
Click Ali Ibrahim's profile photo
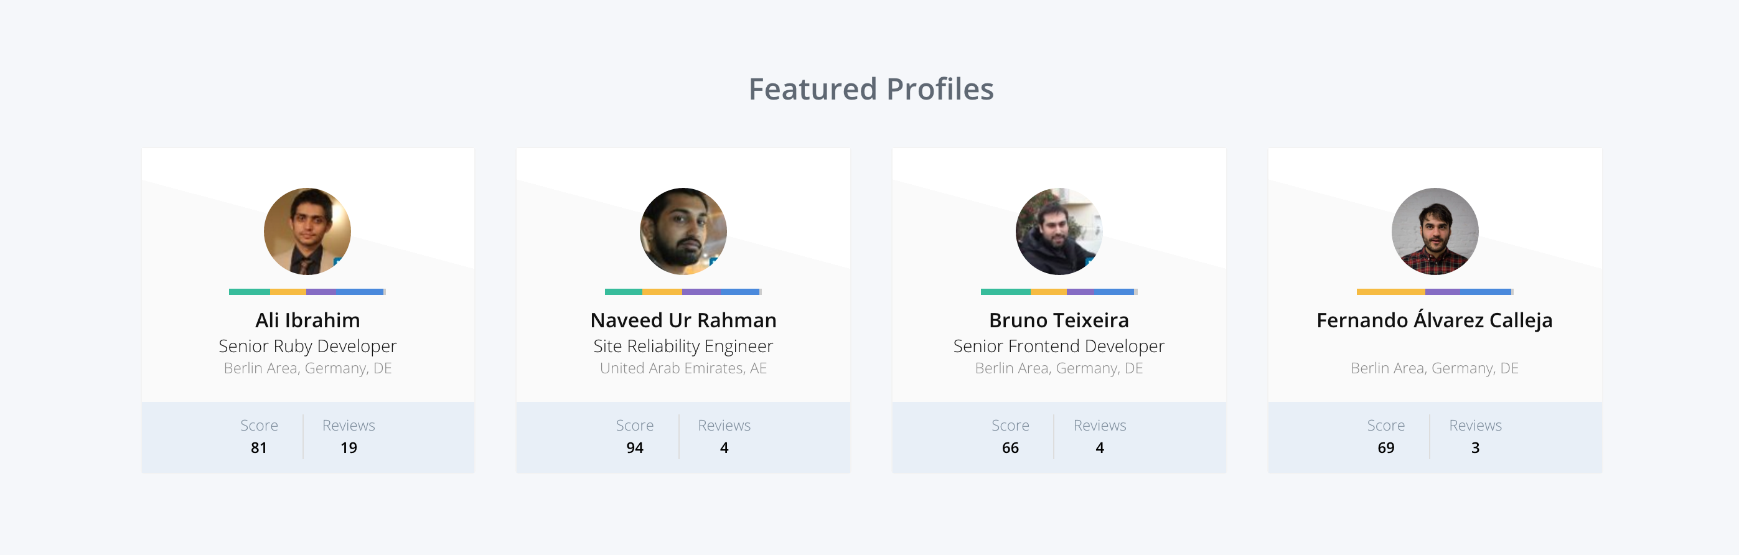click(x=307, y=231)
